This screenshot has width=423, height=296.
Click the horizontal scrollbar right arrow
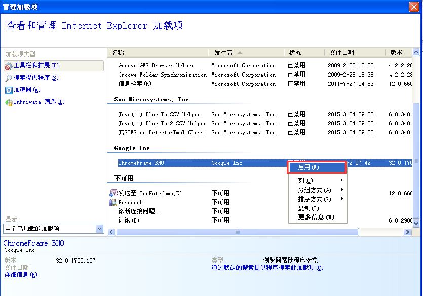click(407, 232)
